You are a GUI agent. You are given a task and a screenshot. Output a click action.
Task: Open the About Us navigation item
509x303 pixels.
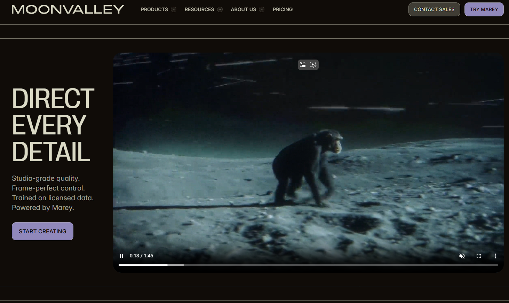coord(244,9)
